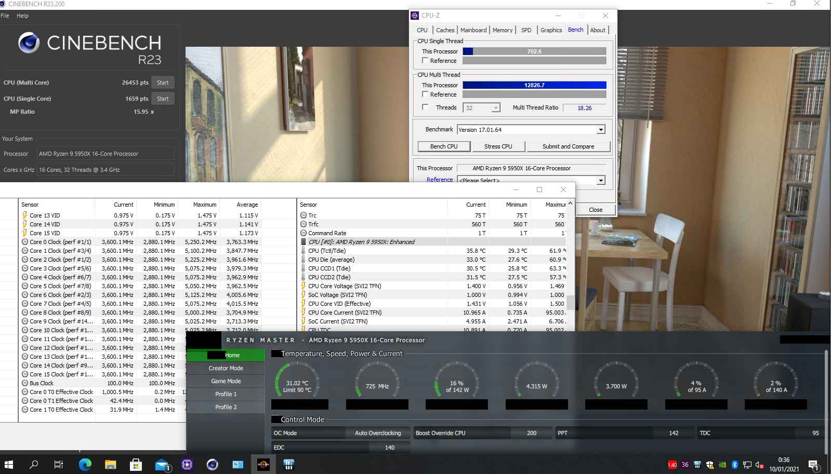Open Microsoft Store from the taskbar
The width and height of the screenshot is (831, 474).
click(136, 465)
